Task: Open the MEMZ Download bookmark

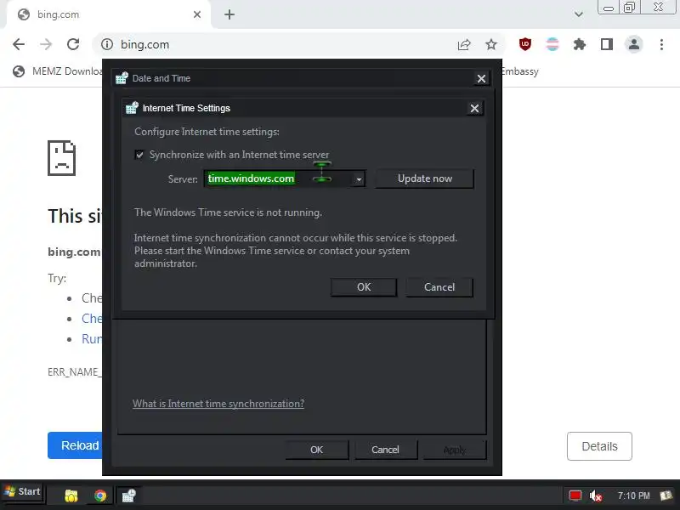Action: (x=57, y=71)
